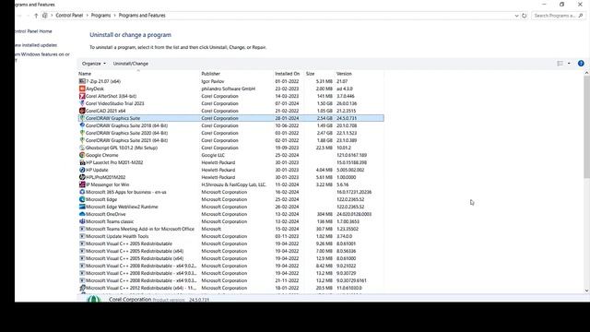
Task: Go to Programs breadcrumb
Action: (x=100, y=16)
